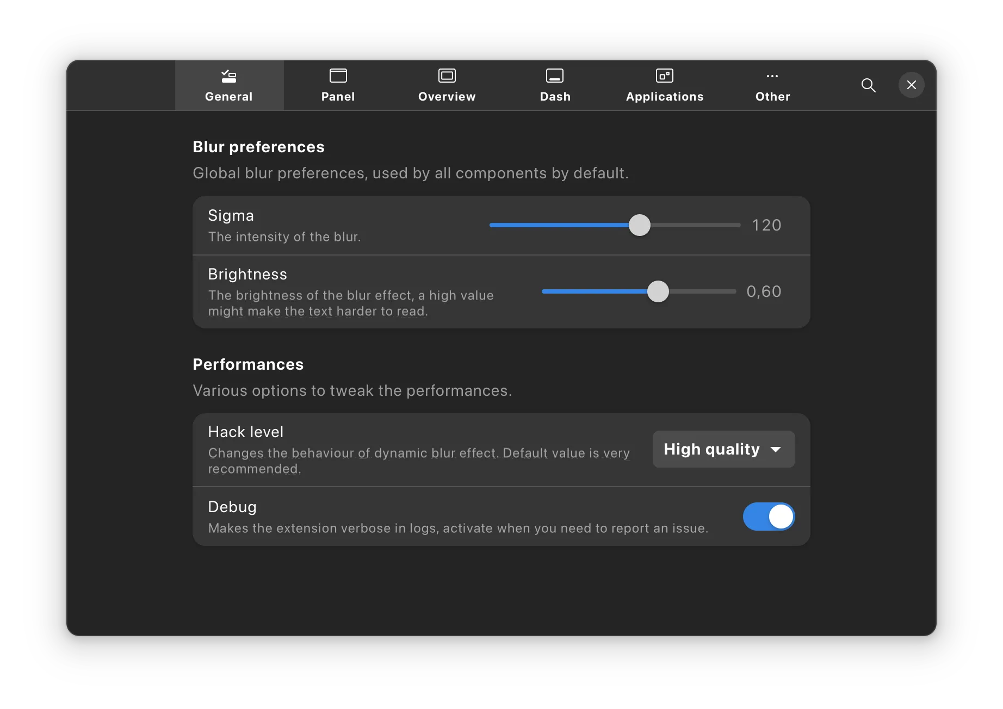The width and height of the screenshot is (1003, 709).
Task: Click the Brightness slider handle
Action: [658, 291]
